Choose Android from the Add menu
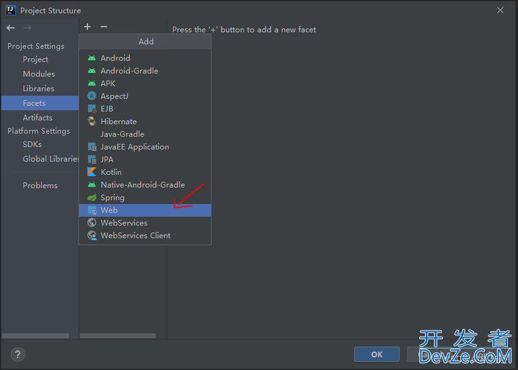518x370 pixels. [145, 58]
